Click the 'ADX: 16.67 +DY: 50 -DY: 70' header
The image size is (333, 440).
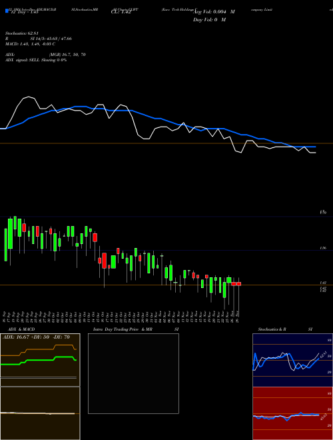pyautogui.click(x=36, y=337)
